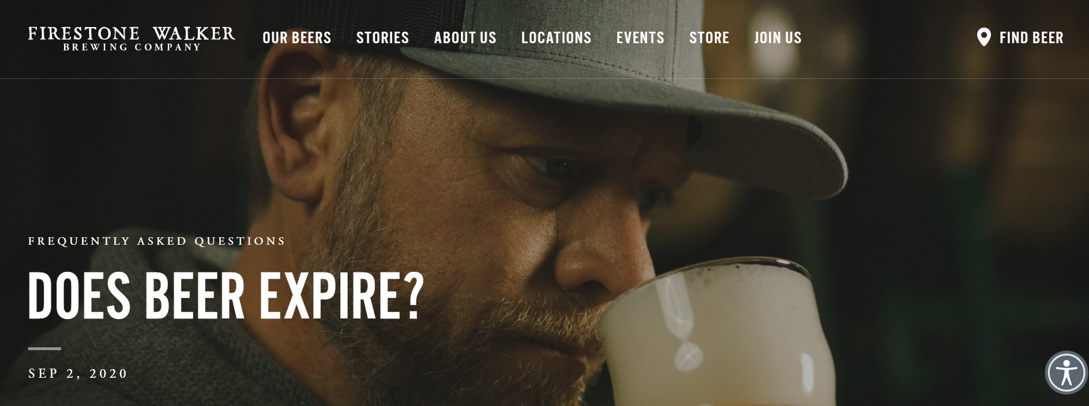
Task: Visit the Store link
Action: (709, 38)
